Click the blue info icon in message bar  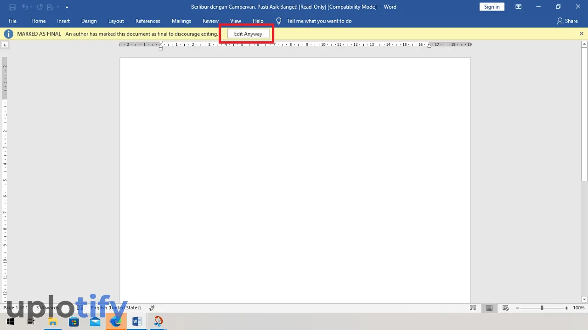(8, 34)
